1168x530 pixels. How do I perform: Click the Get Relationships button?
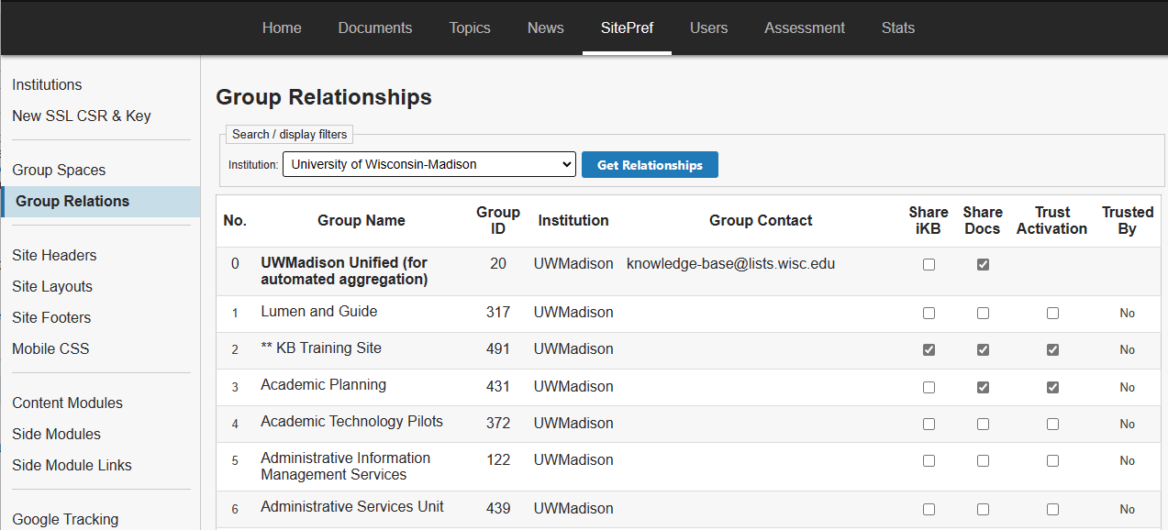coord(650,165)
